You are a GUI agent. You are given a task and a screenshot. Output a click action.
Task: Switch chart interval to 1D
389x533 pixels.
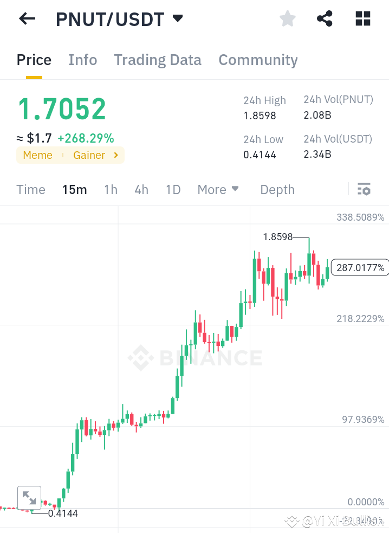(173, 190)
